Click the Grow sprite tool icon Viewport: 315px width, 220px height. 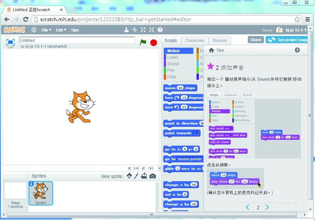point(143,30)
